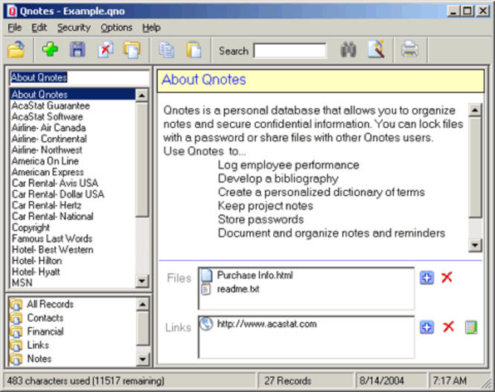Viewport: 495px width, 392px height.
Task: Click the readme.txt file icon
Action: coord(206,289)
